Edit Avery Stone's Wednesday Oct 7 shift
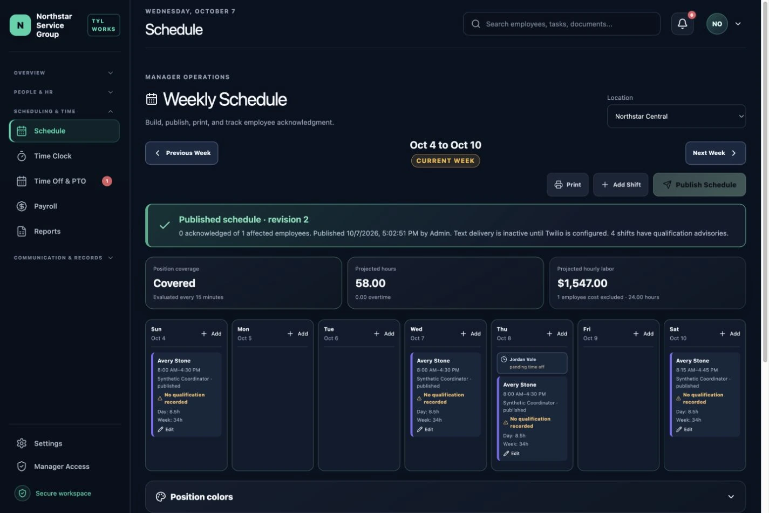 (x=425, y=429)
